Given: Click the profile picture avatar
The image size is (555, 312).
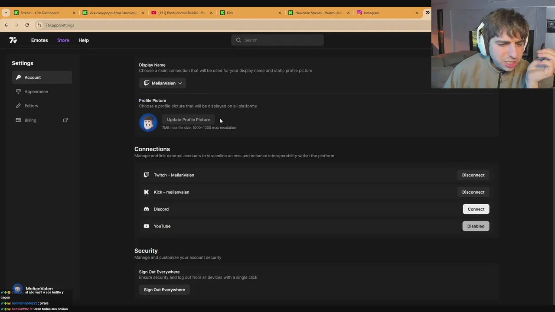Looking at the screenshot, I should pos(148,123).
